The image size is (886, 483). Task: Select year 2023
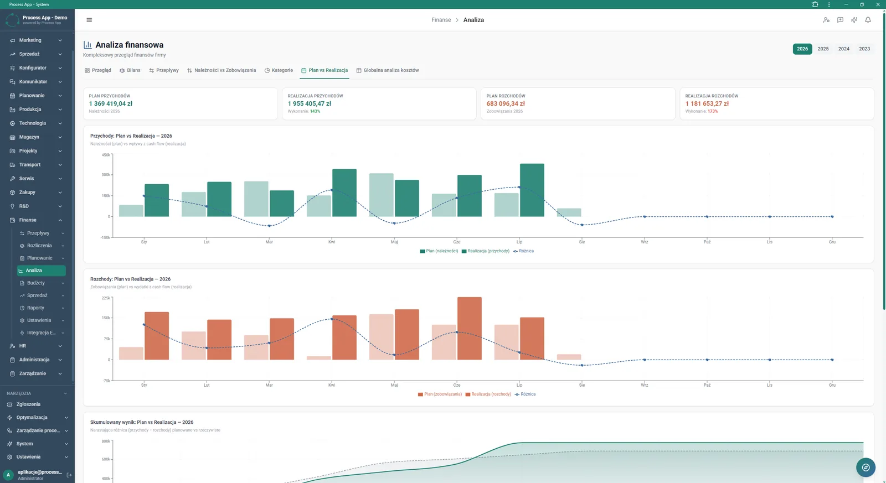[x=864, y=49]
